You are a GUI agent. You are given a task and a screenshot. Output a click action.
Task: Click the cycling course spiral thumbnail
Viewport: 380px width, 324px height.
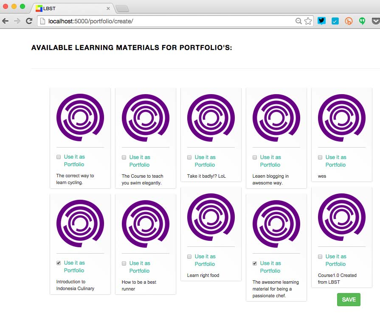point(80,117)
